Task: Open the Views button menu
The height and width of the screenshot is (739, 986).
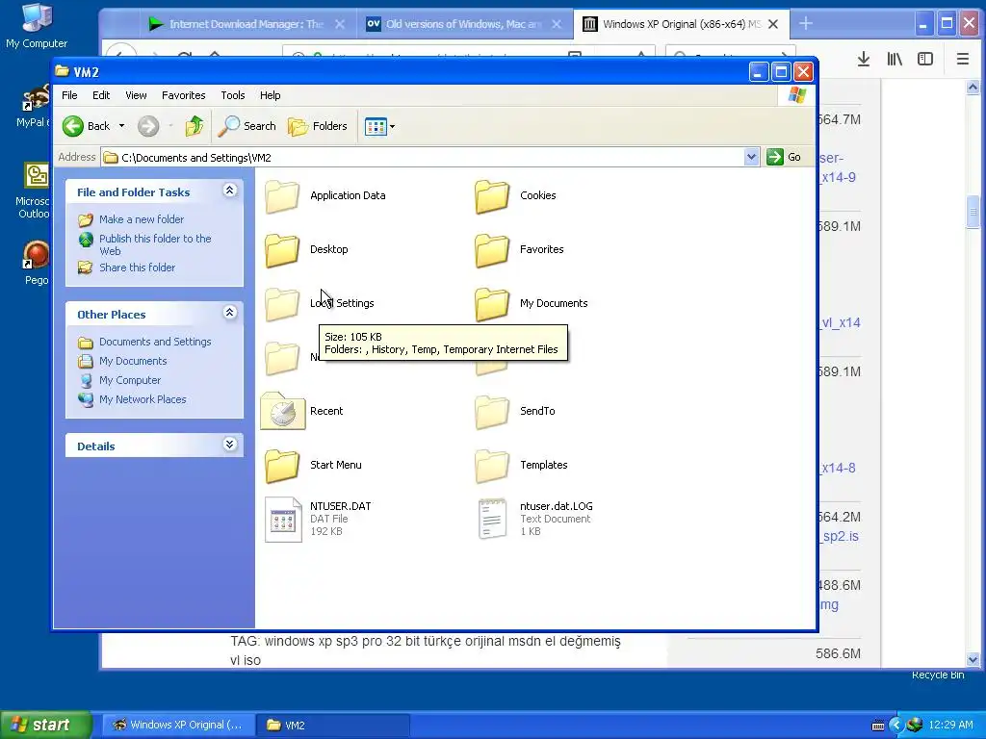Action: 379,126
